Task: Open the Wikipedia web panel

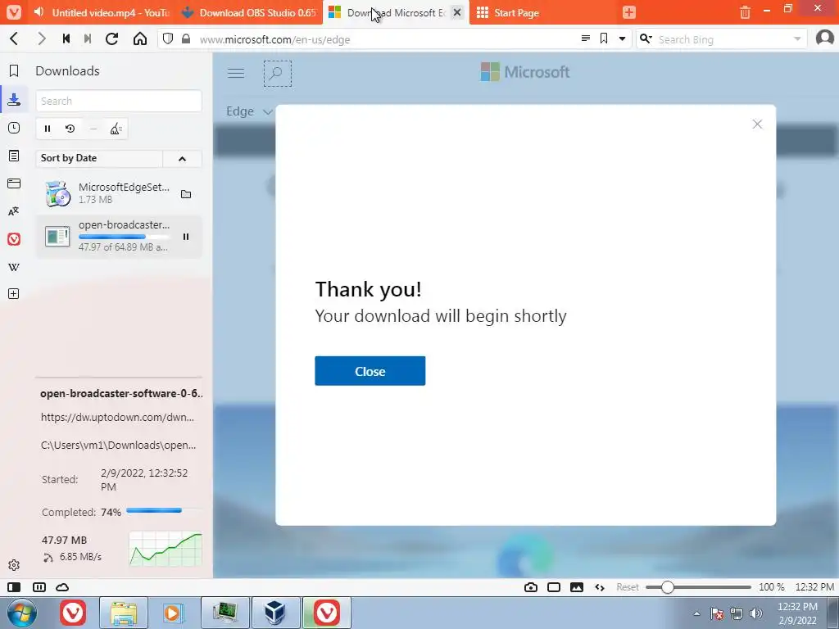Action: pos(14,267)
